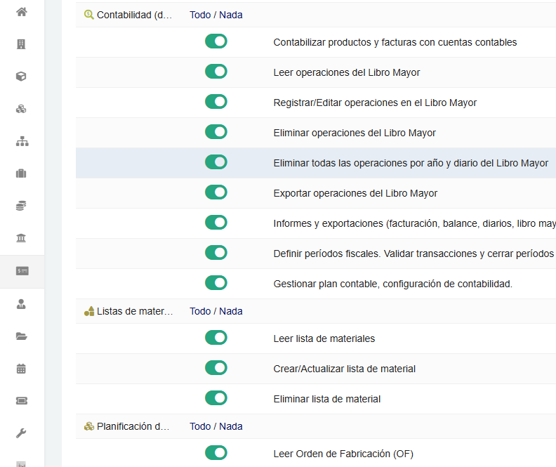Click text Contabilizar productos y facturas con cuentas contables

[x=395, y=42]
